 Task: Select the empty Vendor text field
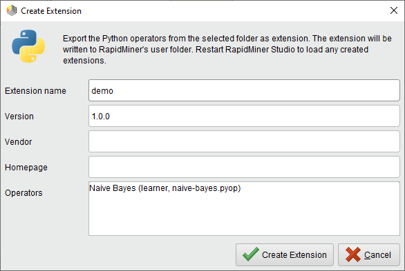244,141
